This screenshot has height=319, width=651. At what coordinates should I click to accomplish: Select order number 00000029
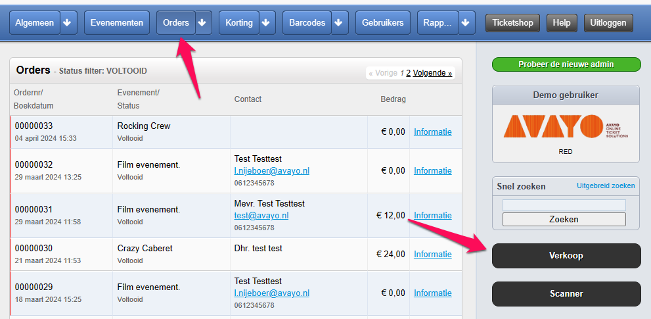(34, 287)
